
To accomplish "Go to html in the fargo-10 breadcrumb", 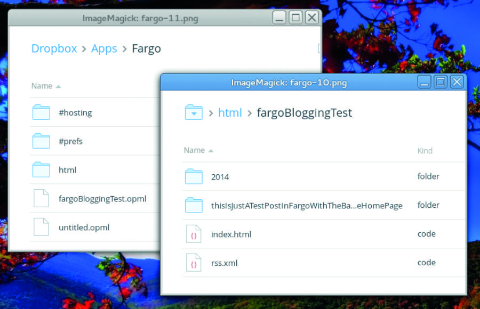I will pyautogui.click(x=230, y=113).
